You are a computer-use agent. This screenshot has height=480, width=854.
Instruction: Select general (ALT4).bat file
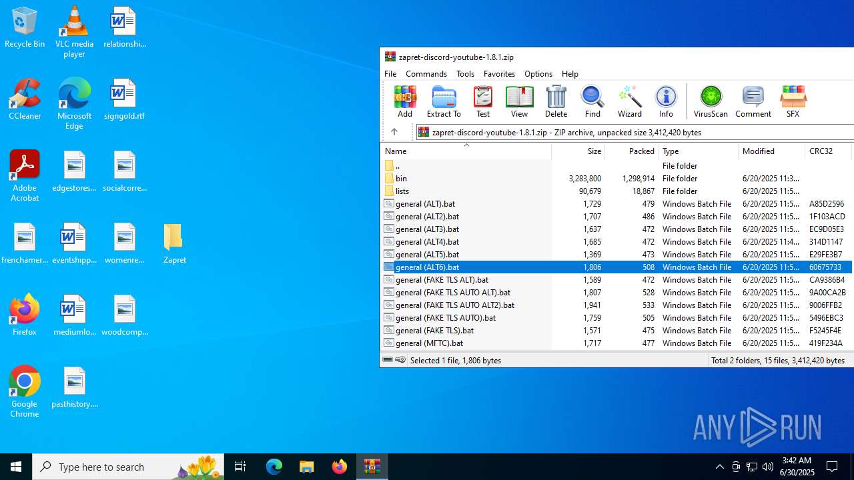[x=617, y=241]
